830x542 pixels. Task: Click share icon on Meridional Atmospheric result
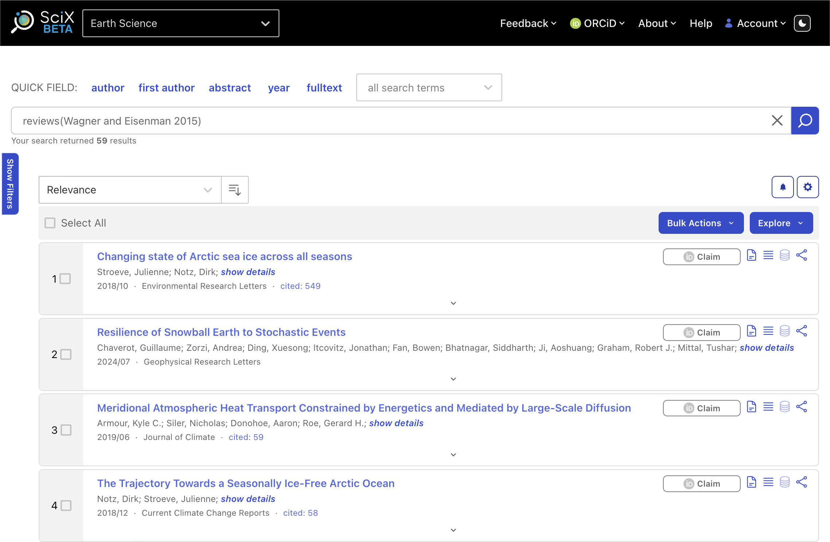coord(802,407)
